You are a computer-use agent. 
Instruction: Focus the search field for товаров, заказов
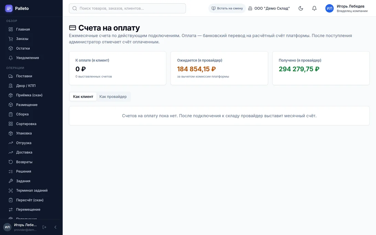(x=127, y=9)
